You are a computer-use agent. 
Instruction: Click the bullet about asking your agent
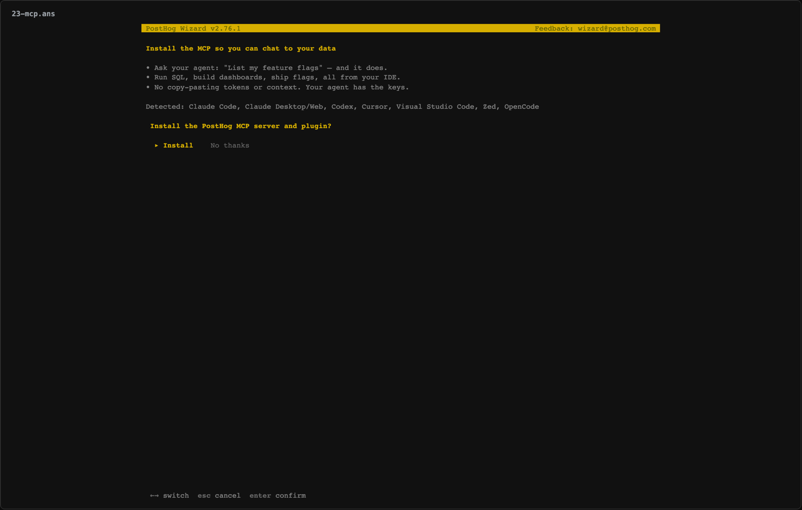[267, 68]
